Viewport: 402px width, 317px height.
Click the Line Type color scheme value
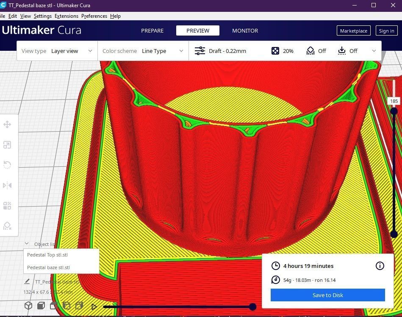[154, 51]
